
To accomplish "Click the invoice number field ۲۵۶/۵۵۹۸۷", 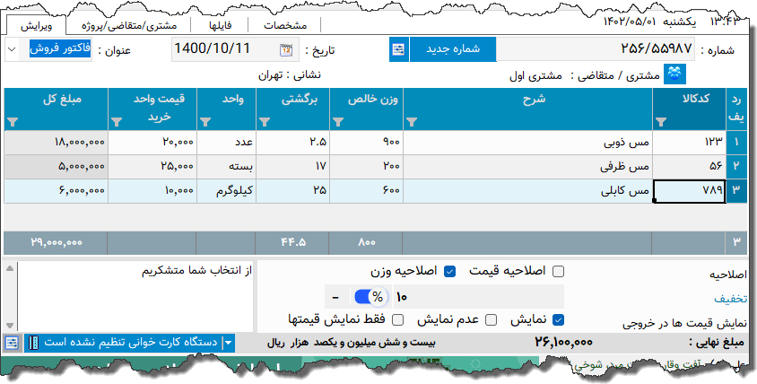I will pos(596,49).
